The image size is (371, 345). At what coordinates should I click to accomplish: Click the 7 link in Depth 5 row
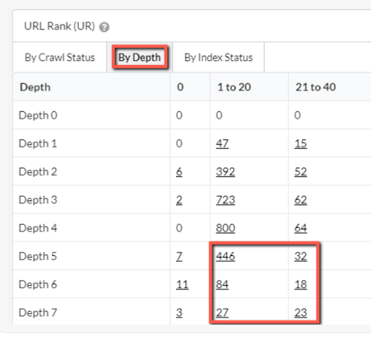tap(179, 256)
